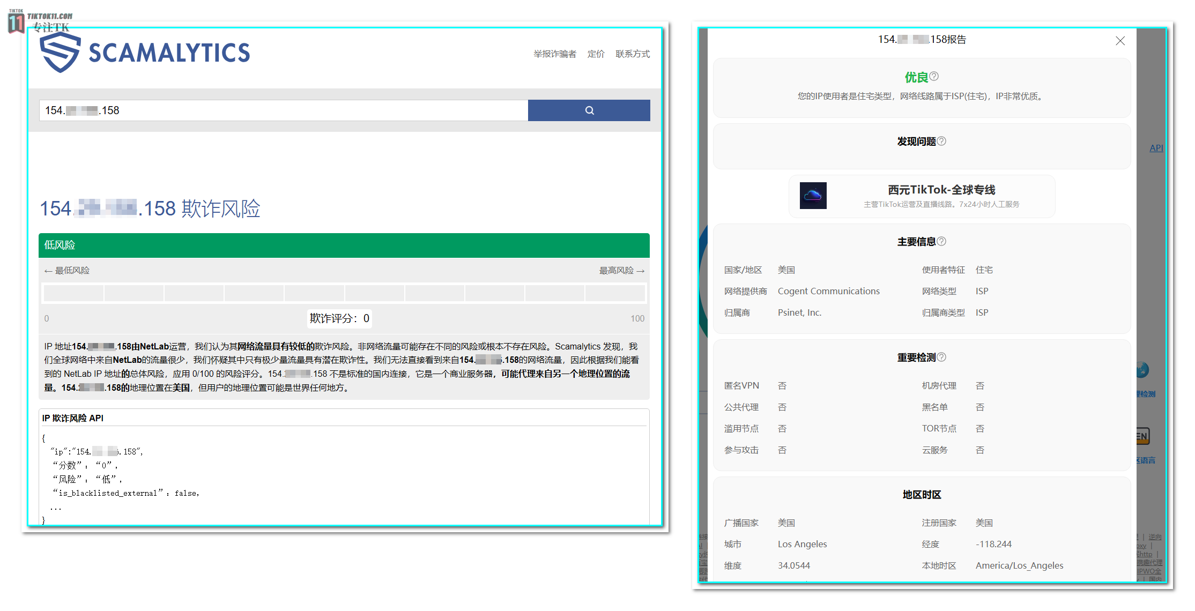Click the green 低风险 banner
1195x611 pixels.
[x=344, y=245]
